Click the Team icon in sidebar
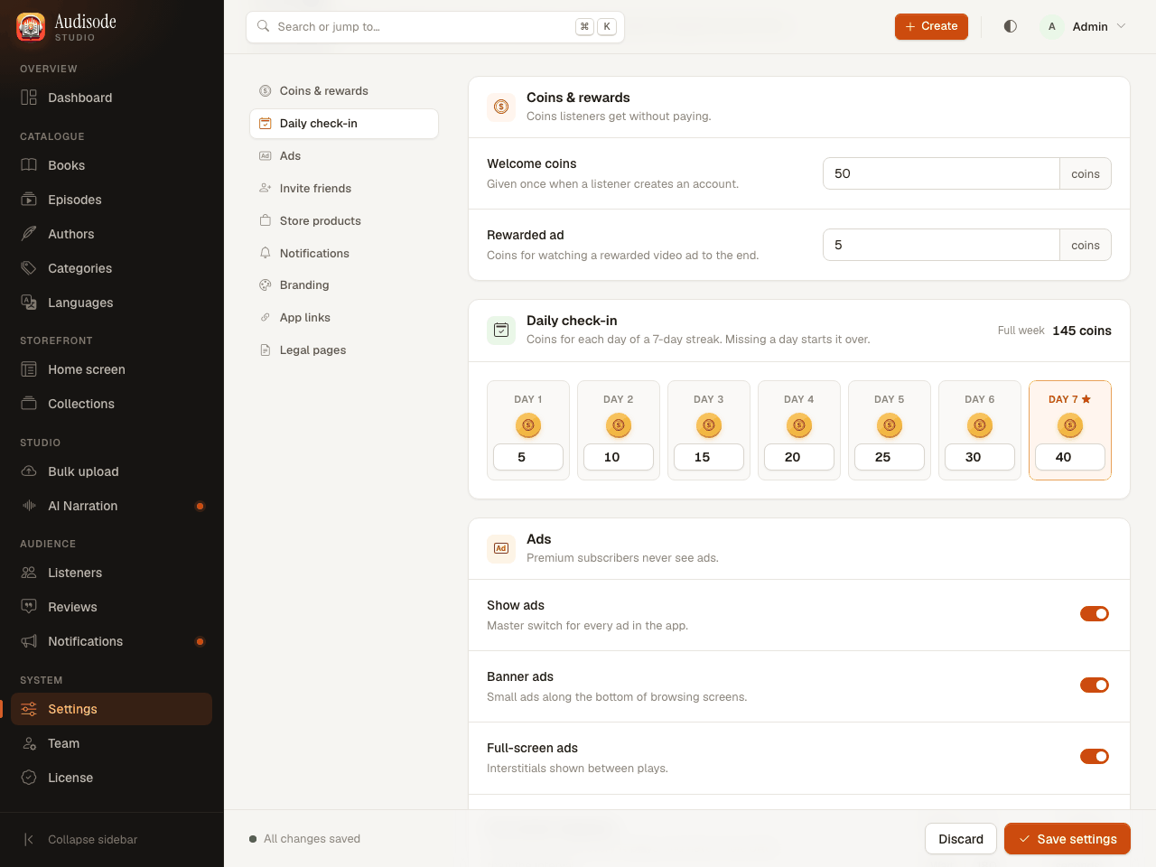 (x=29, y=743)
